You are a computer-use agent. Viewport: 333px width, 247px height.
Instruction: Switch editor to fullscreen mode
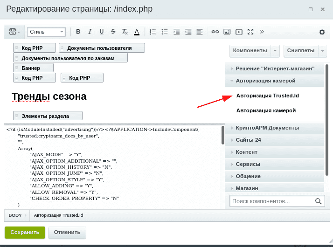[x=250, y=32]
